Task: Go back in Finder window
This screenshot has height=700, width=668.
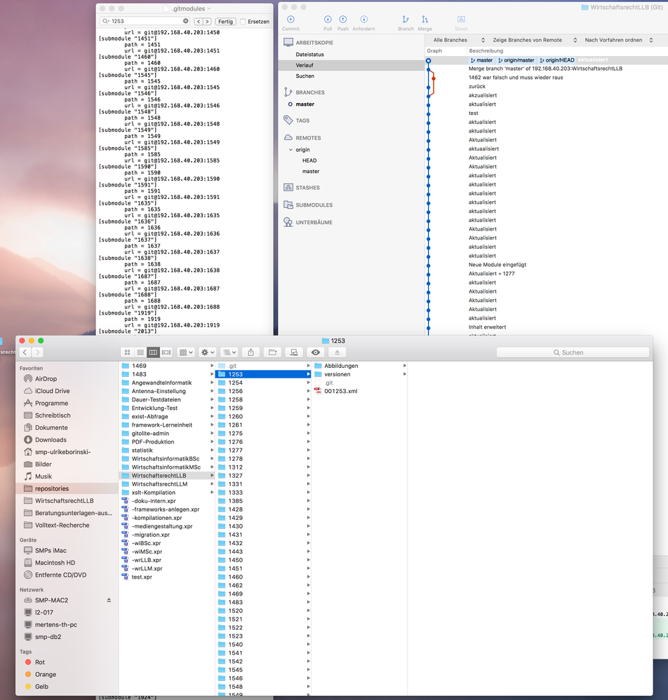Action: pyautogui.click(x=25, y=352)
